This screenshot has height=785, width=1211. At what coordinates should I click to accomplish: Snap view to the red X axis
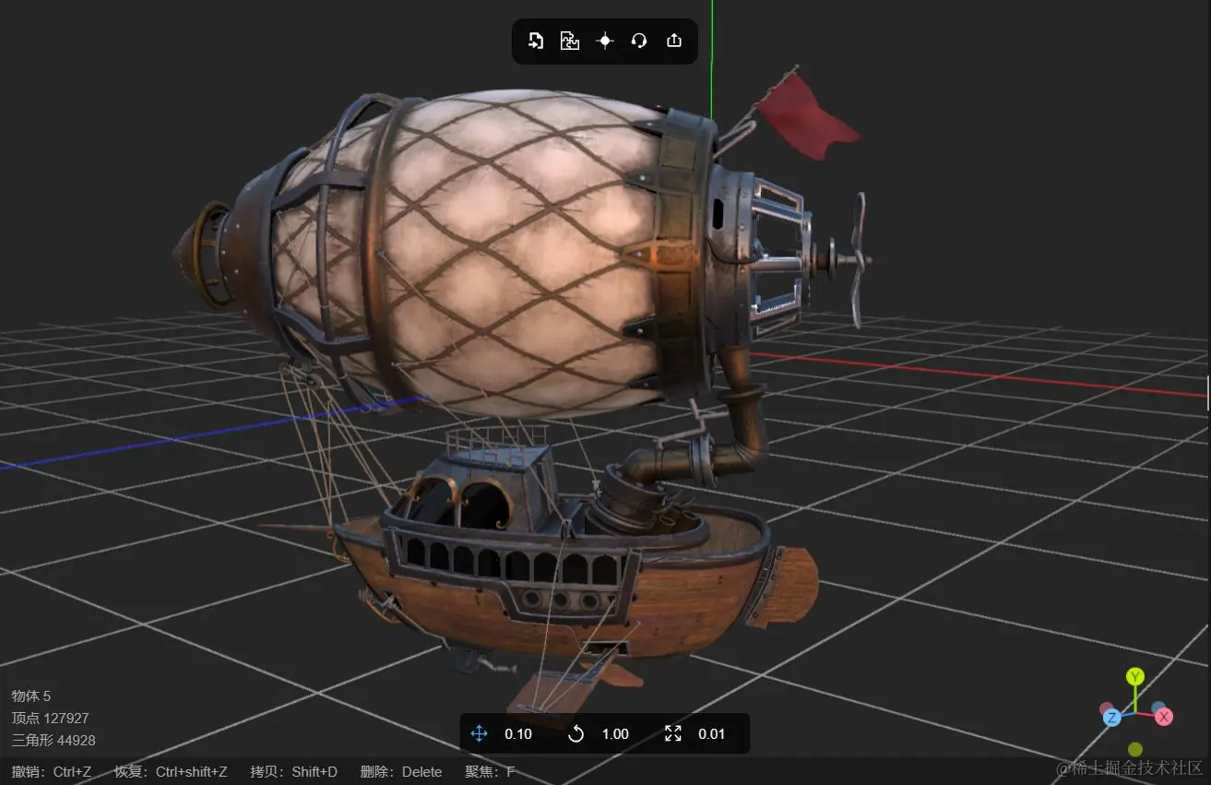1164,717
